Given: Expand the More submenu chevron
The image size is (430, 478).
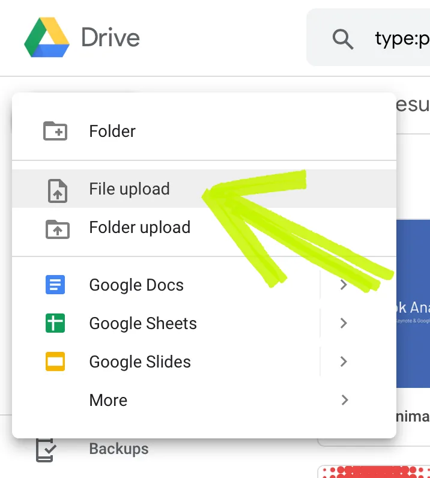Looking at the screenshot, I should 344,400.
